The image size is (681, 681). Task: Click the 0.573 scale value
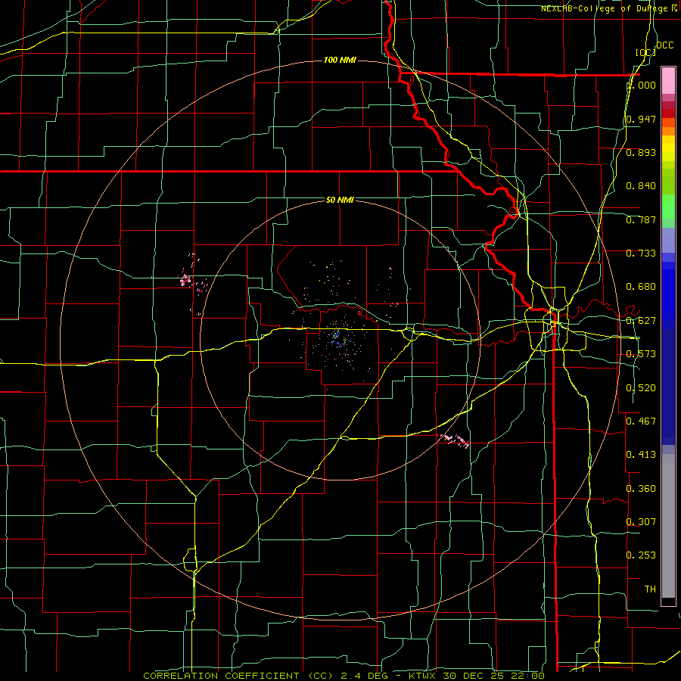(641, 354)
